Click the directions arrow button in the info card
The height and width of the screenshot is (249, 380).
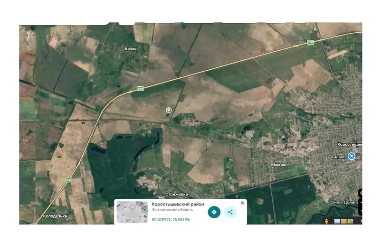(214, 212)
